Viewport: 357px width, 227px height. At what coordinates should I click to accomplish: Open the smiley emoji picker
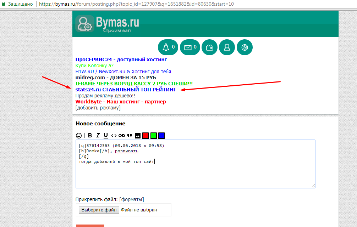coord(79,135)
